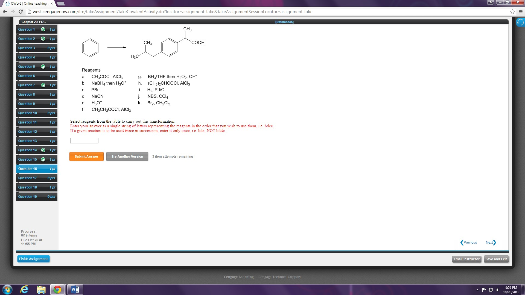The height and width of the screenshot is (295, 525).
Task: Bookmark this page with the star icon
Action: (512, 11)
